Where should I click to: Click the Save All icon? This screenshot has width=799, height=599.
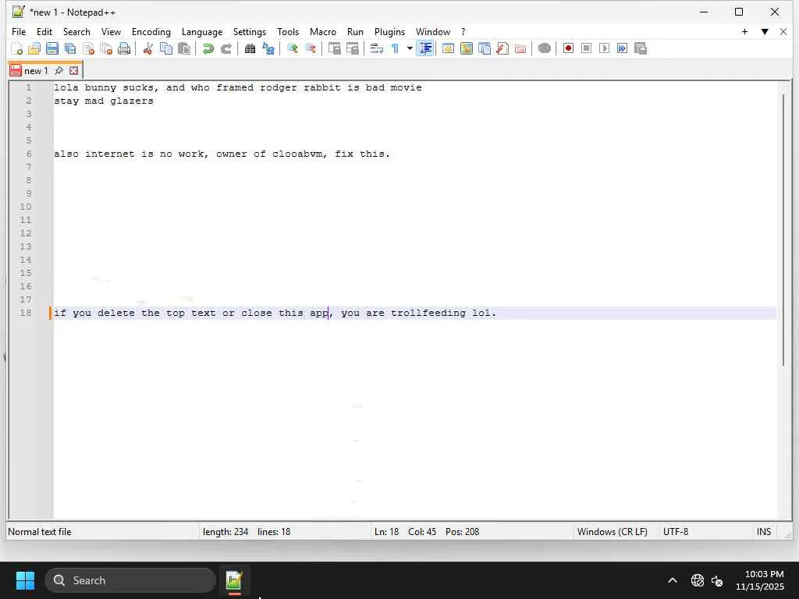click(x=69, y=48)
